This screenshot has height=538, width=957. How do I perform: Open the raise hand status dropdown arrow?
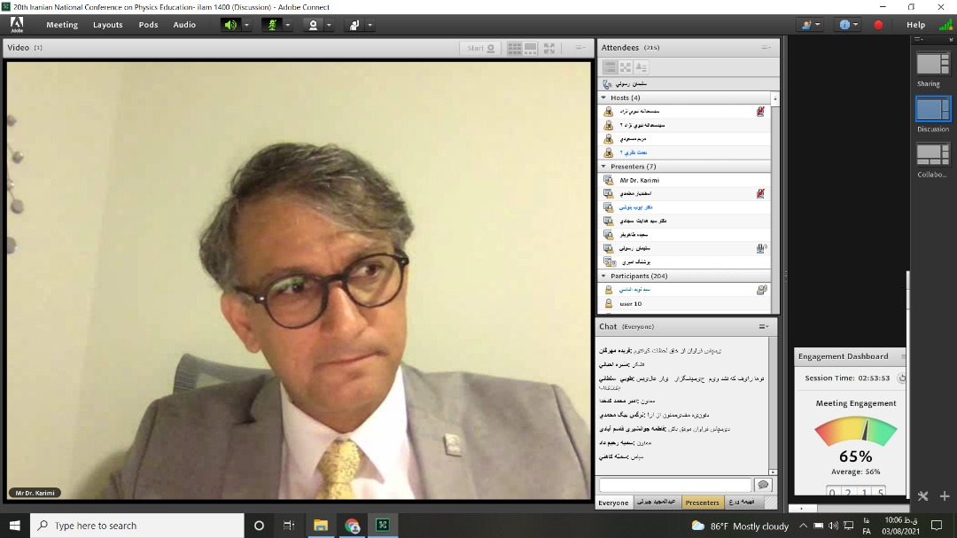[370, 25]
